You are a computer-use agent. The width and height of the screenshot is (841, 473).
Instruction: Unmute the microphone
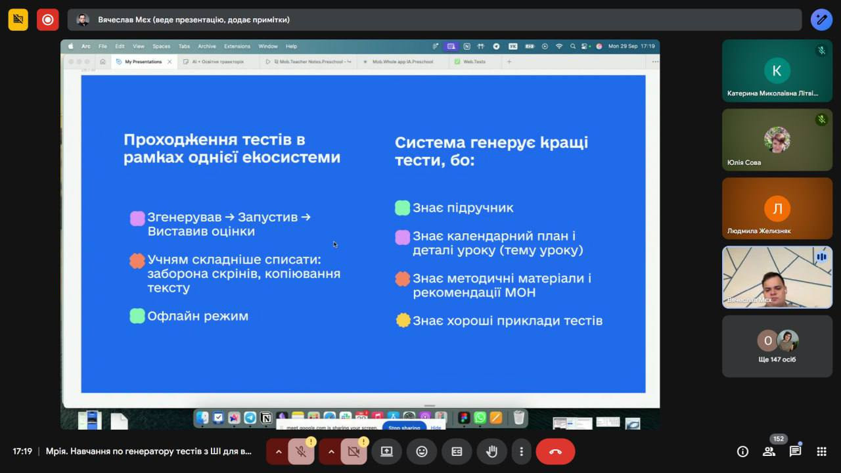301,451
